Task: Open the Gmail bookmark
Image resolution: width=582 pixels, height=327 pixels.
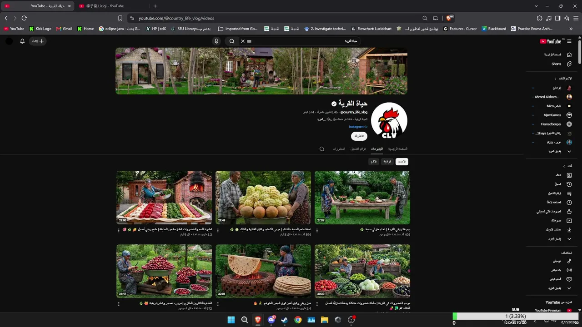Action: point(65,29)
